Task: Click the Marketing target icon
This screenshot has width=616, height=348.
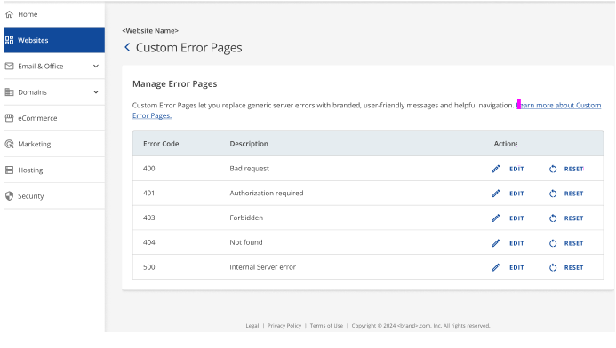Action: pos(10,144)
